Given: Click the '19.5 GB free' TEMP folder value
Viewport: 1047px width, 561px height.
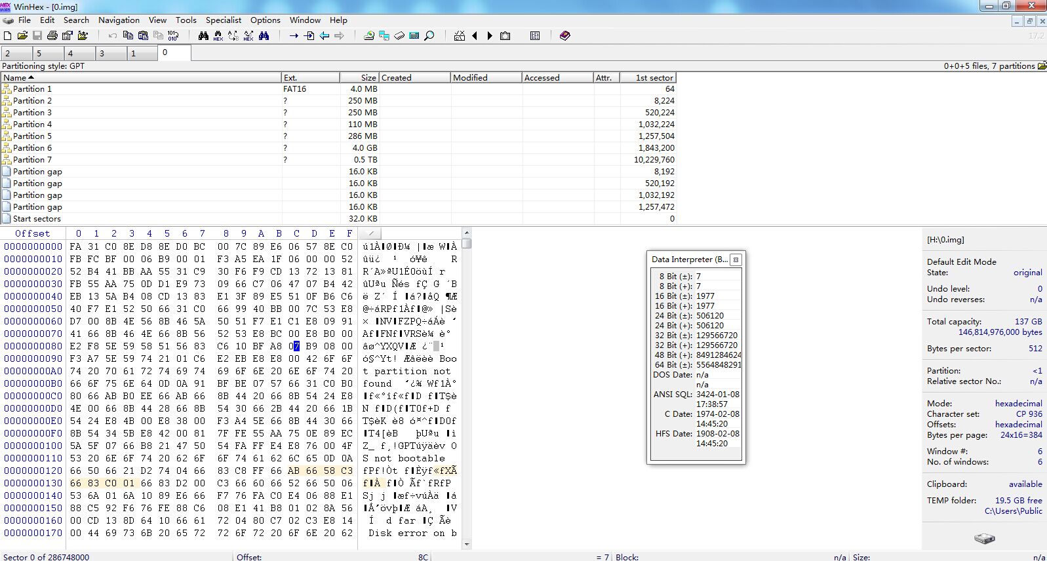Looking at the screenshot, I should (1018, 500).
